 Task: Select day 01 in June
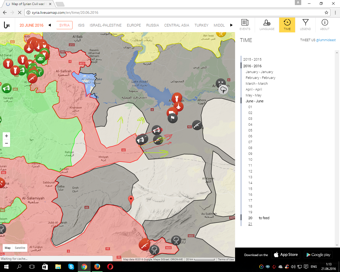coord(250,107)
